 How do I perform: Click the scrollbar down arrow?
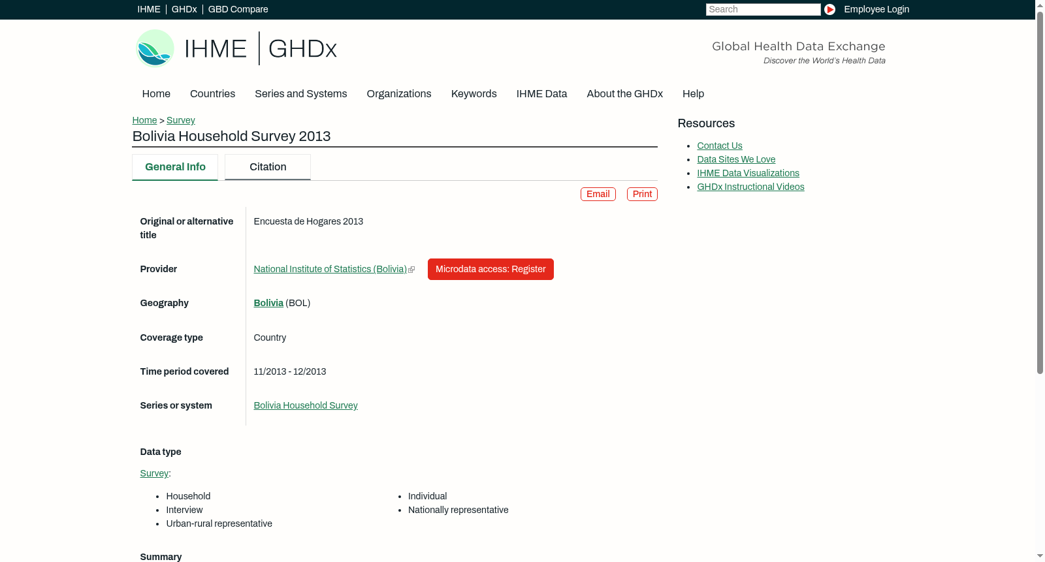click(1040, 556)
